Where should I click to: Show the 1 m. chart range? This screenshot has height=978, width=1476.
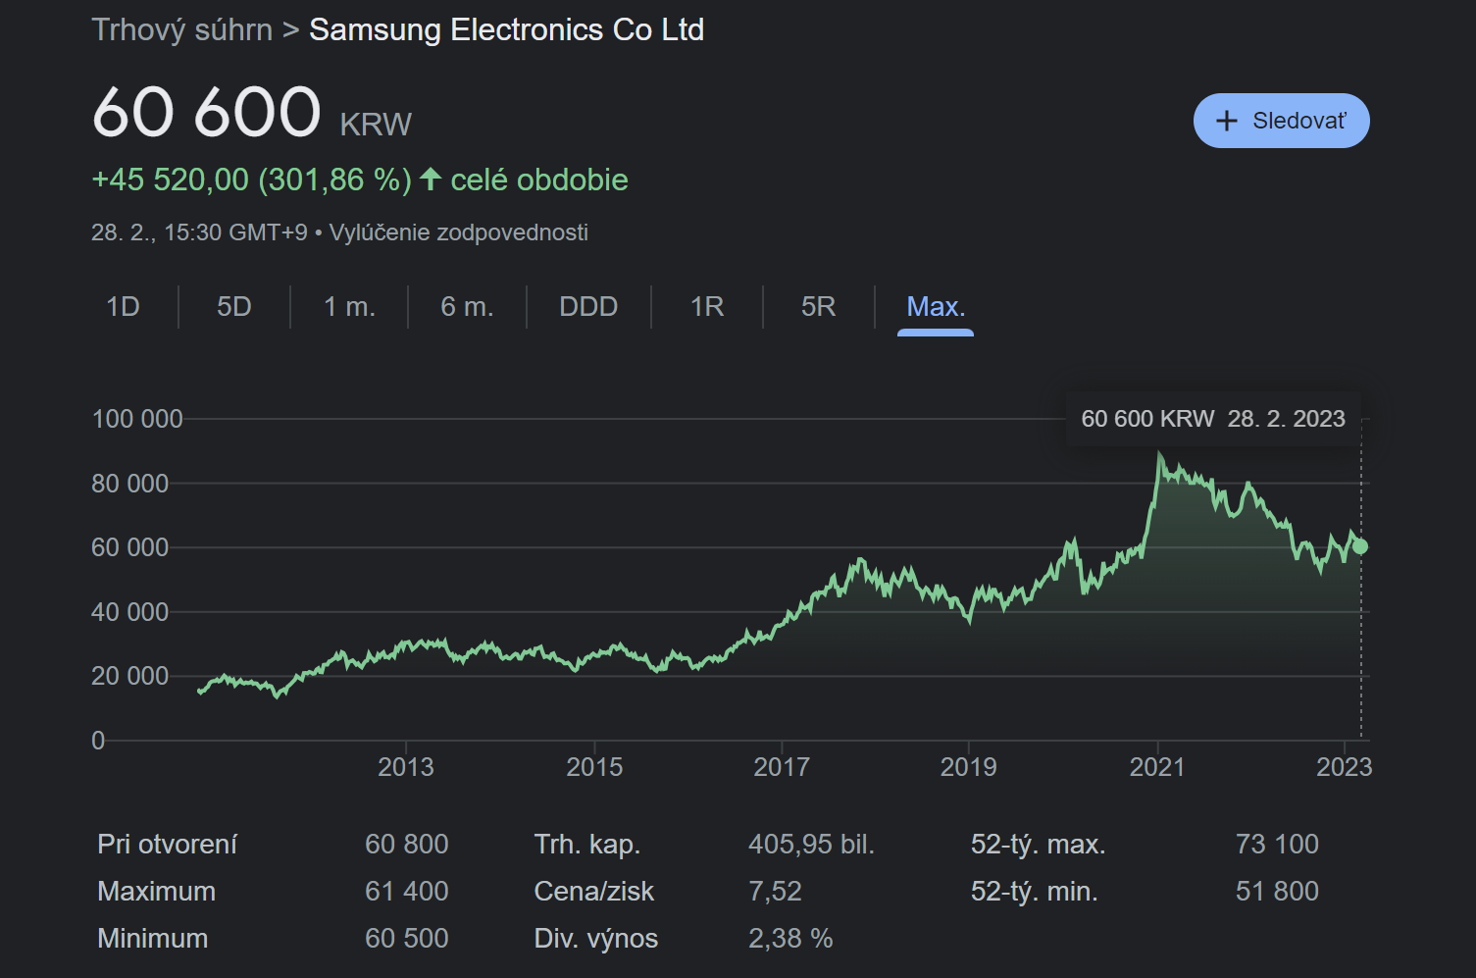[349, 307]
